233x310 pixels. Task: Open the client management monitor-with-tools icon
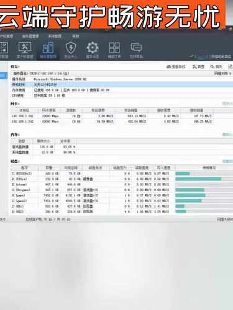click(x=25, y=50)
